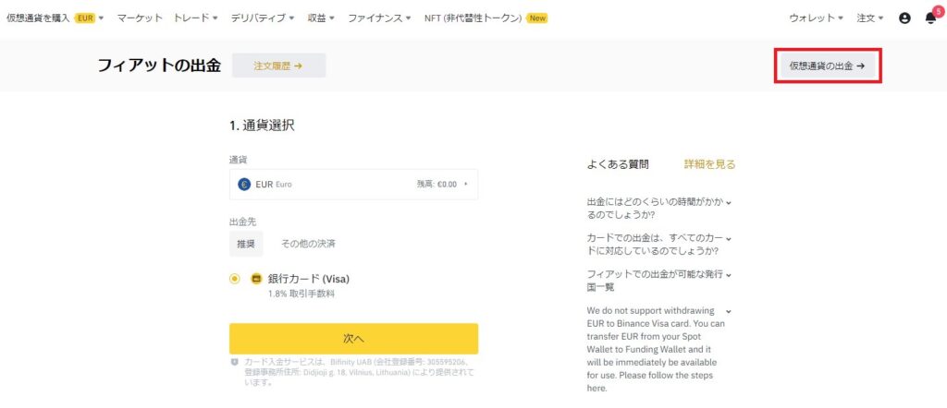Screen dimensions: 947x408
Task: Open the notification bell icon
Action: point(930,18)
